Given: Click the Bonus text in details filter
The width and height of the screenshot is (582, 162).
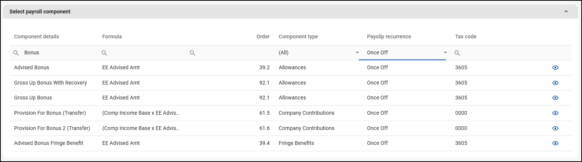Looking at the screenshot, I should 32,53.
